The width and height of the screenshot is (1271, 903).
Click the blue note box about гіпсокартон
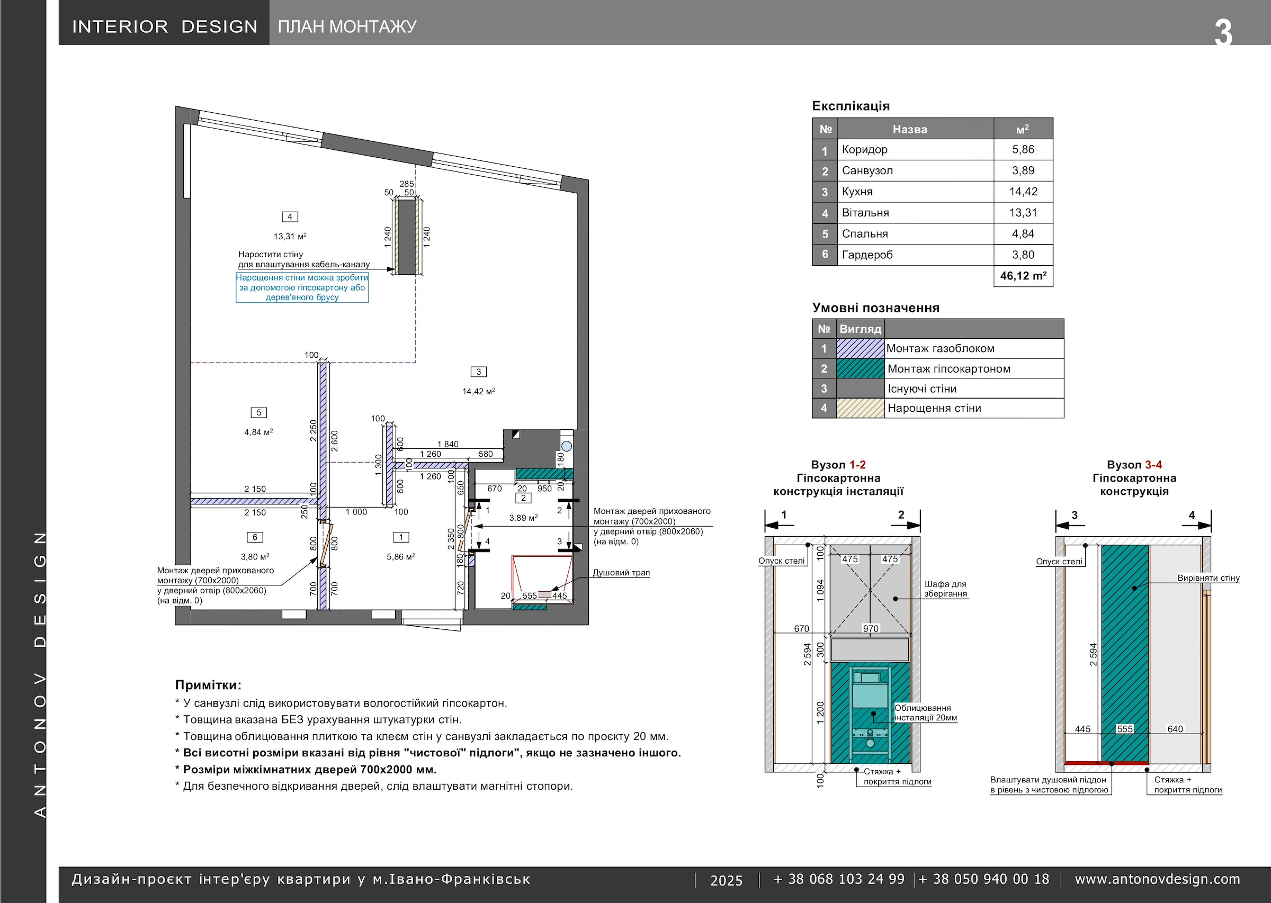pyautogui.click(x=302, y=287)
